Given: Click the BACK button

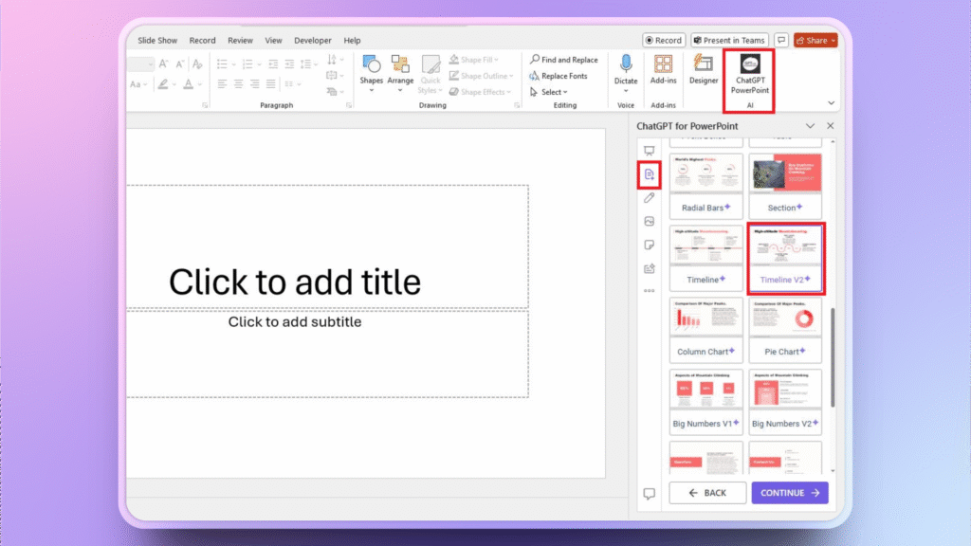Looking at the screenshot, I should coord(706,493).
